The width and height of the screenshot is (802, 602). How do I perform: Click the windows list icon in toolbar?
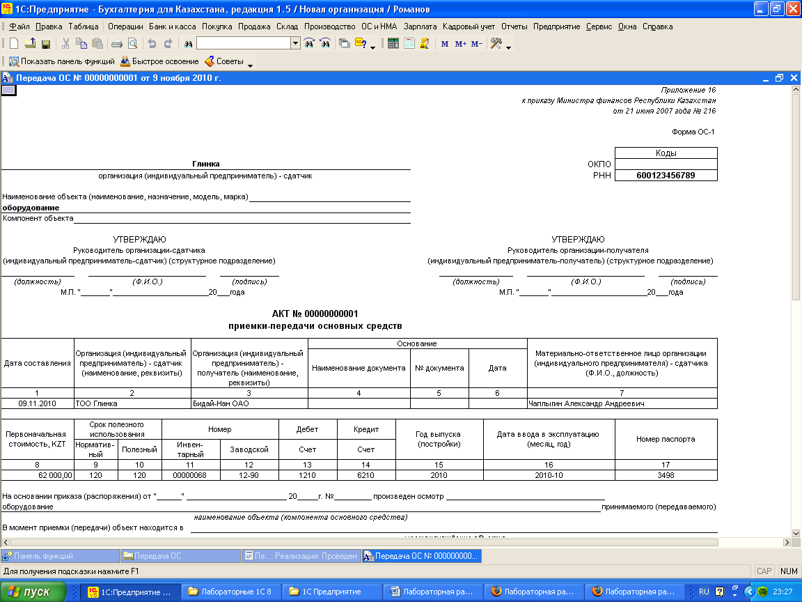345,44
